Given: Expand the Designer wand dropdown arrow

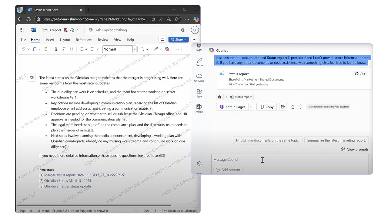Looking at the screenshot, I should point(161,49).
